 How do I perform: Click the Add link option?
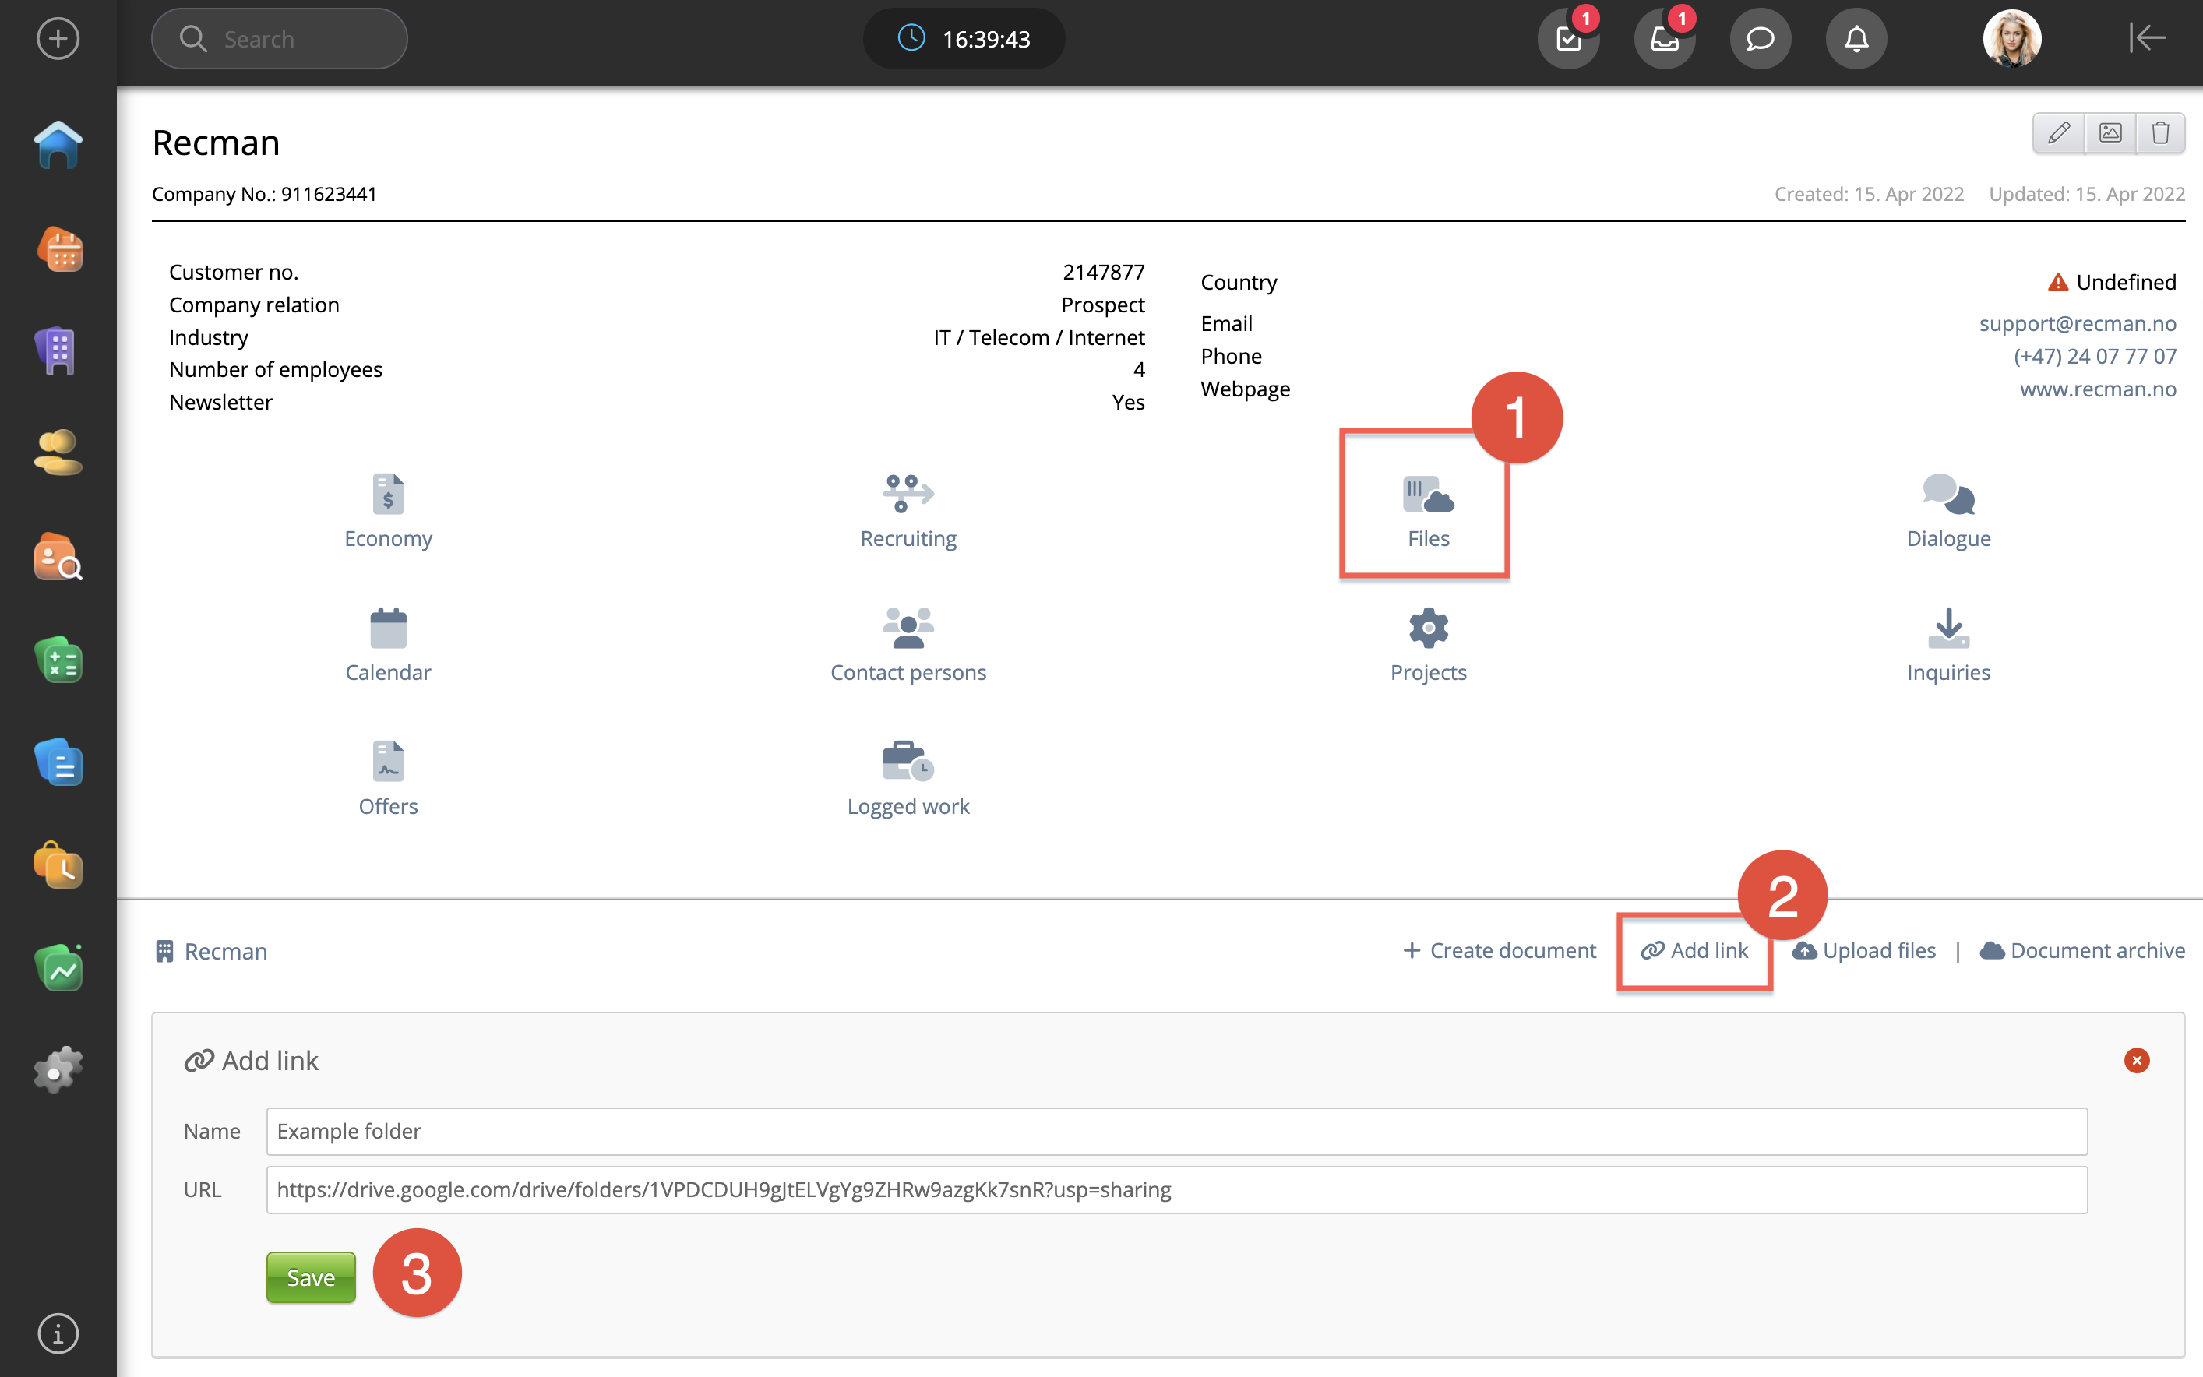1695,950
